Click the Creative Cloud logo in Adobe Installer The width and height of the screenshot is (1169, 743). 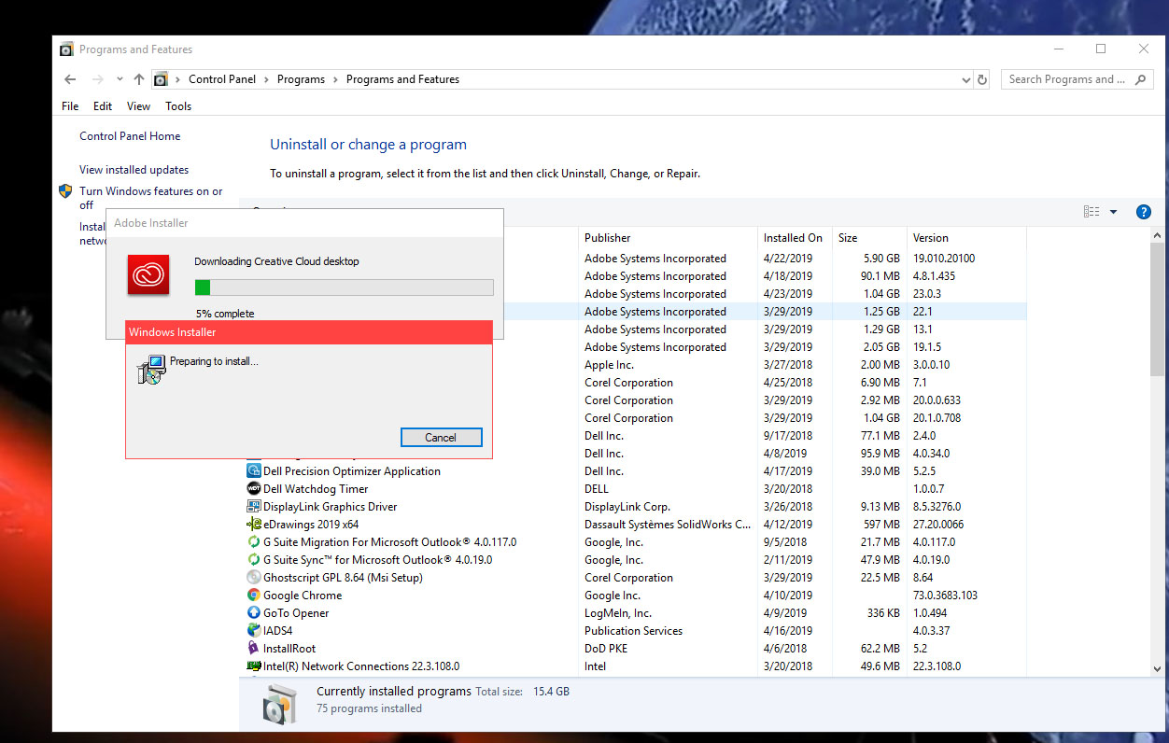[x=148, y=274]
